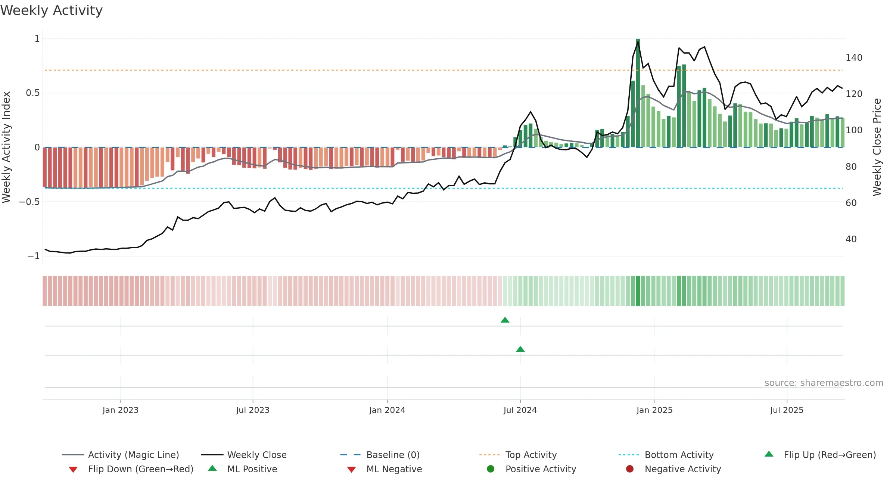Click the −1 activity index tick label
Screen dimensions: 896x504
click(34, 256)
